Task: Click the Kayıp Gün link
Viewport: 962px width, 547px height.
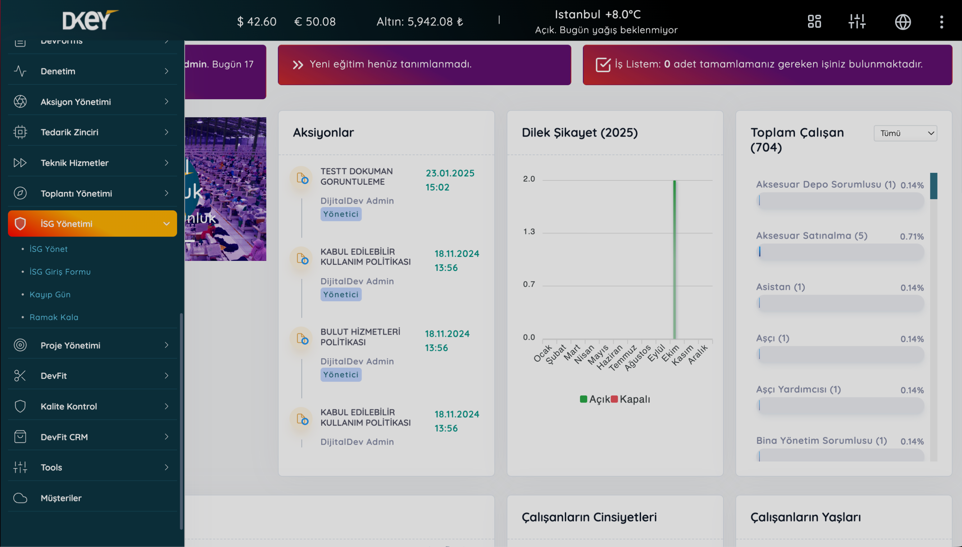Action: (x=50, y=295)
